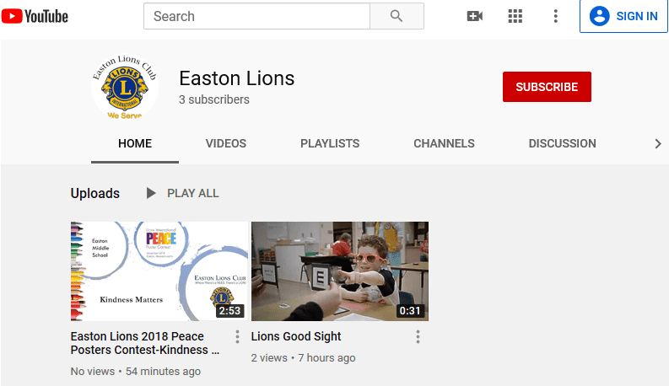This screenshot has height=386, width=669.
Task: Click the 0:31 duration badge
Action: click(410, 311)
